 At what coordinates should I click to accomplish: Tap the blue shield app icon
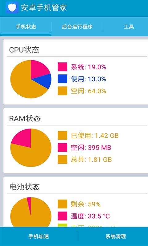pos(12,7)
